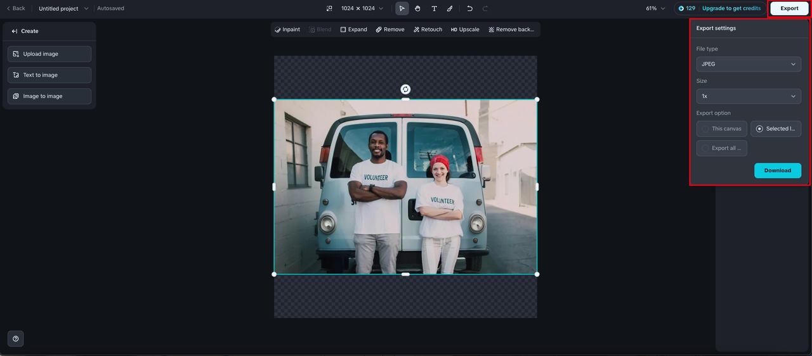812x356 pixels.
Task: Click the van photo on the canvas
Action: point(405,187)
